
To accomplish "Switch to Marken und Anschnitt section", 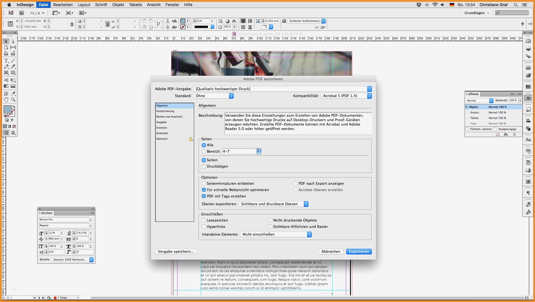I will pyautogui.click(x=169, y=117).
